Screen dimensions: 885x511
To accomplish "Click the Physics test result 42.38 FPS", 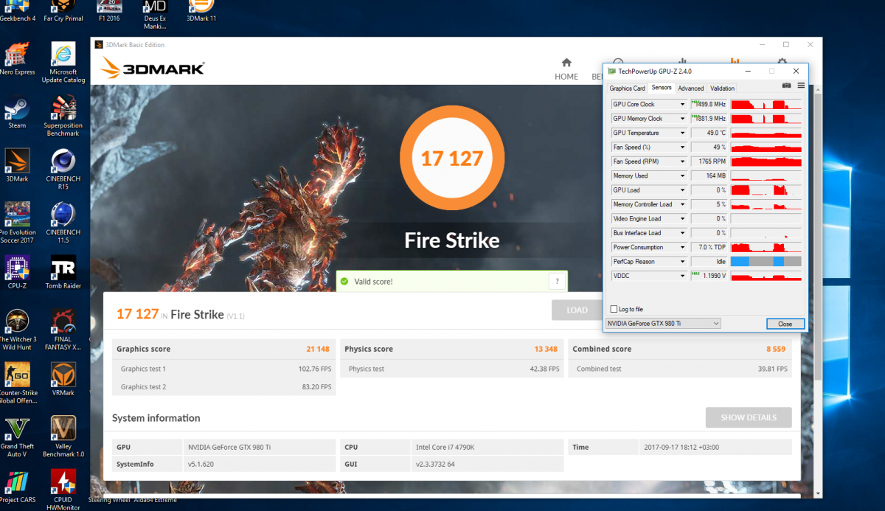I will click(x=544, y=369).
